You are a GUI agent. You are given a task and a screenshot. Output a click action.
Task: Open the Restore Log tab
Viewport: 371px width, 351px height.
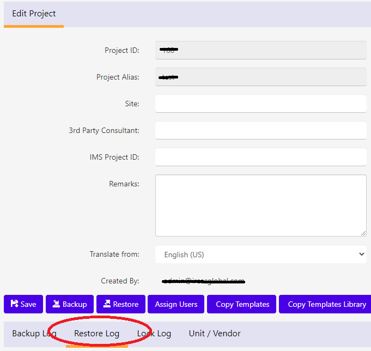point(96,334)
